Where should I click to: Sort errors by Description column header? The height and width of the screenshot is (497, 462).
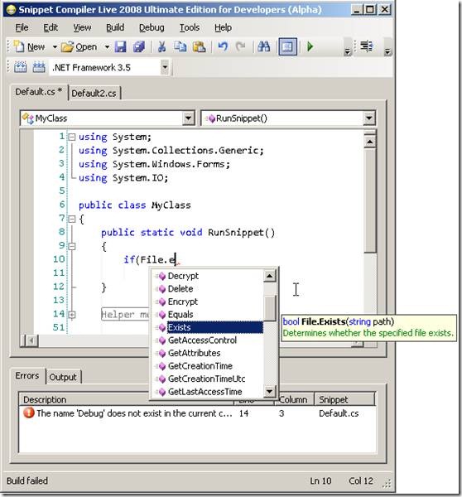tap(84, 399)
